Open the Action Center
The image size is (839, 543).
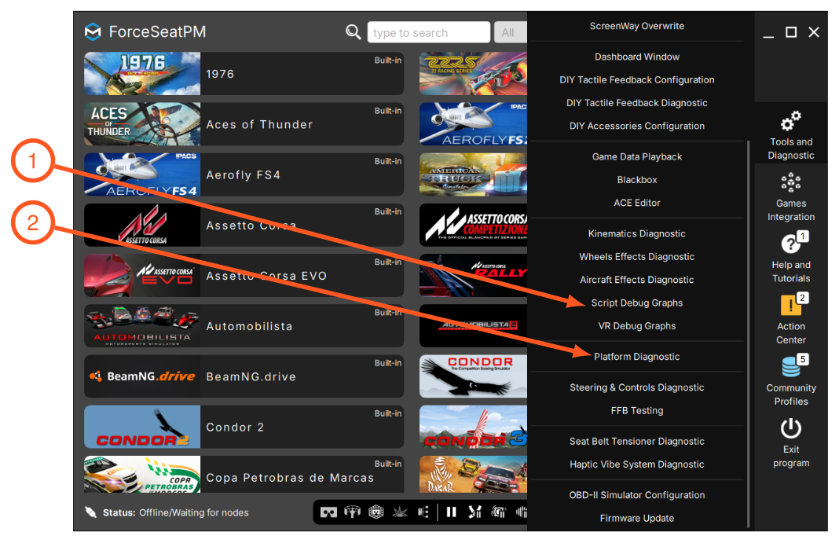click(x=790, y=319)
